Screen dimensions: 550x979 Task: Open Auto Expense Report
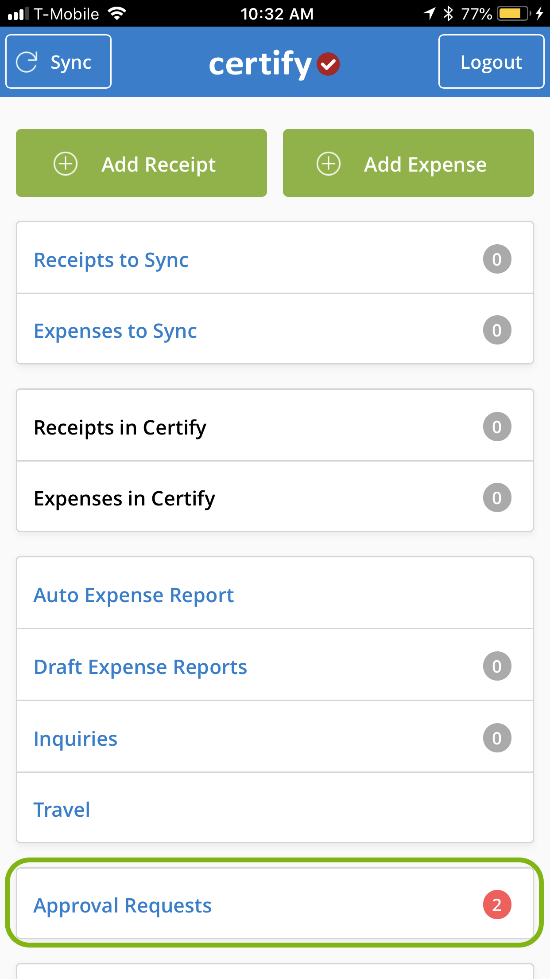275,593
